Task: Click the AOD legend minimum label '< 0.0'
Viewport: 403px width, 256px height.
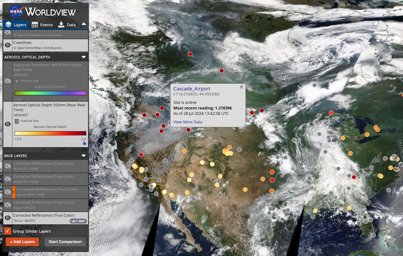Action: 18,139
